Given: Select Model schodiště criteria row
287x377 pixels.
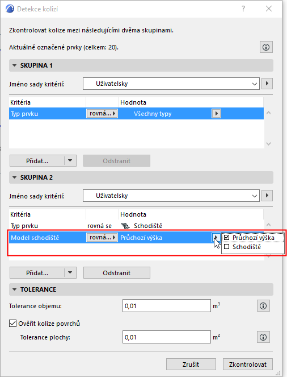Looking at the screenshot, I should coord(136,238).
